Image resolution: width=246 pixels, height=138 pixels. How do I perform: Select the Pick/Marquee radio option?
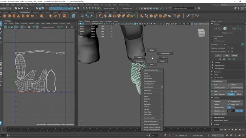pyautogui.click(x=212, y=36)
